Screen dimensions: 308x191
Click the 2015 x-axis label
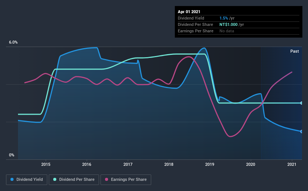[45, 164]
